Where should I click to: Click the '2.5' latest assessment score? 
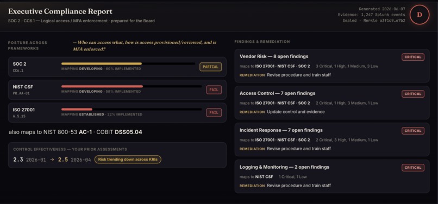tap(63, 160)
